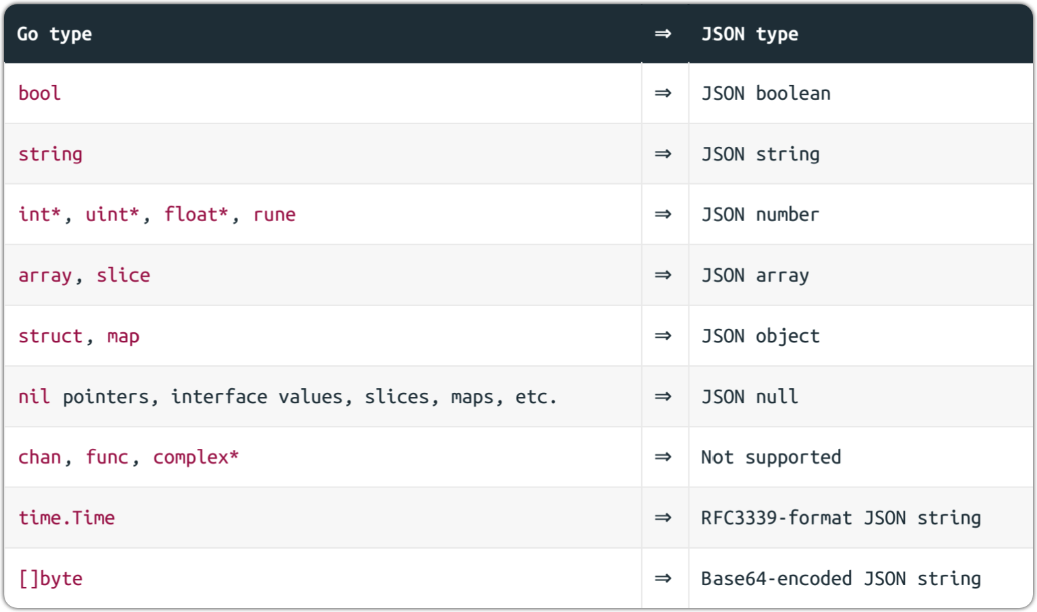Click the arrow symbol in the header row

coord(663,34)
